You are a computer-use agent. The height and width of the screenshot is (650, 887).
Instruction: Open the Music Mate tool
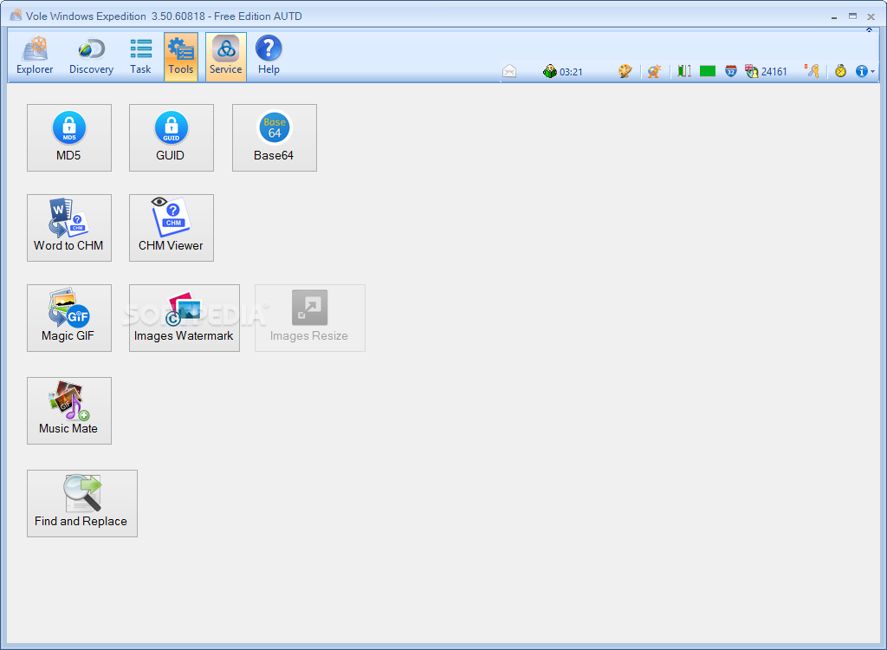tap(69, 411)
